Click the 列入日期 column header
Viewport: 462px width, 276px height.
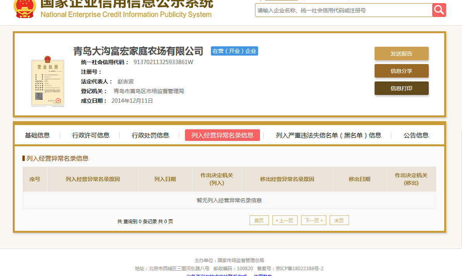(165, 179)
